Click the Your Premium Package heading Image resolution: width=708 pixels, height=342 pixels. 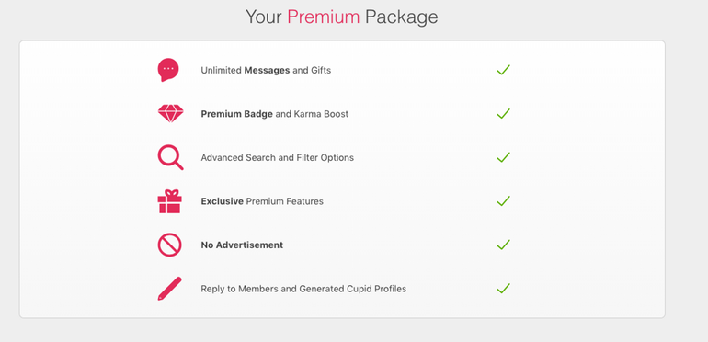pos(342,17)
